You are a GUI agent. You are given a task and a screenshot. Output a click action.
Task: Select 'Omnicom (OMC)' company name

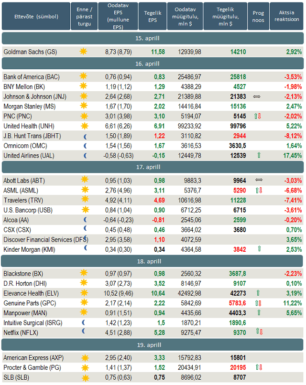pyautogui.click(x=25, y=146)
